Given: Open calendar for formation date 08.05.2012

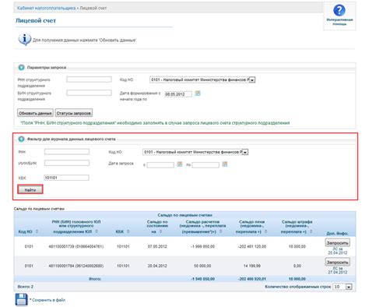Looking at the screenshot, I should click(x=198, y=94).
